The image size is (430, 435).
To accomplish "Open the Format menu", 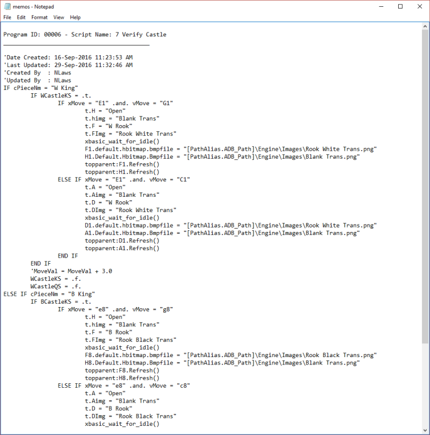I will coord(39,18).
